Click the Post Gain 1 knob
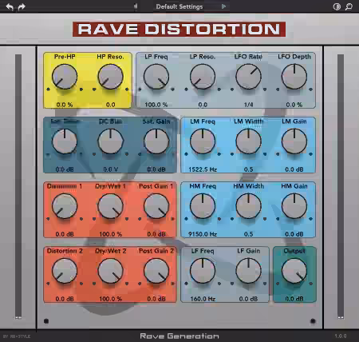This screenshot has height=342, width=359. coord(156,206)
